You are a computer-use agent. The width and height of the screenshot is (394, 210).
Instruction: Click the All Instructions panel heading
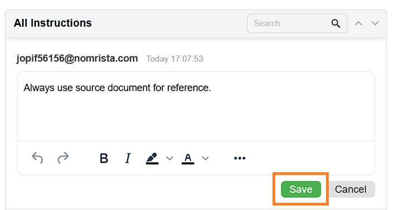[53, 23]
